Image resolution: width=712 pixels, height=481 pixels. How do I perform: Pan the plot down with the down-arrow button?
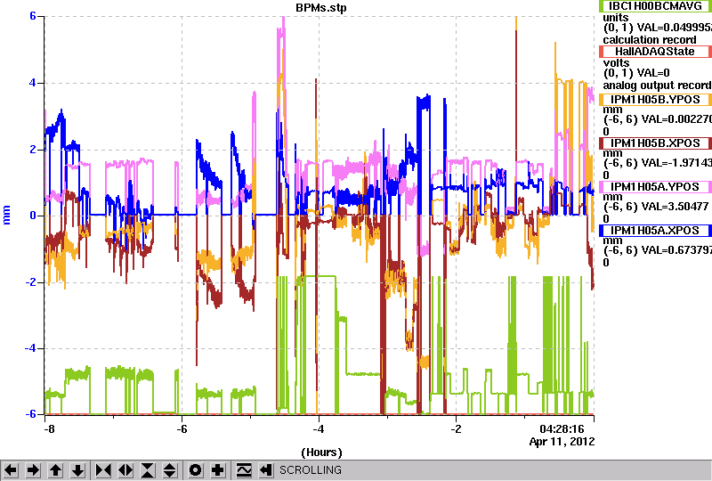coord(78,470)
